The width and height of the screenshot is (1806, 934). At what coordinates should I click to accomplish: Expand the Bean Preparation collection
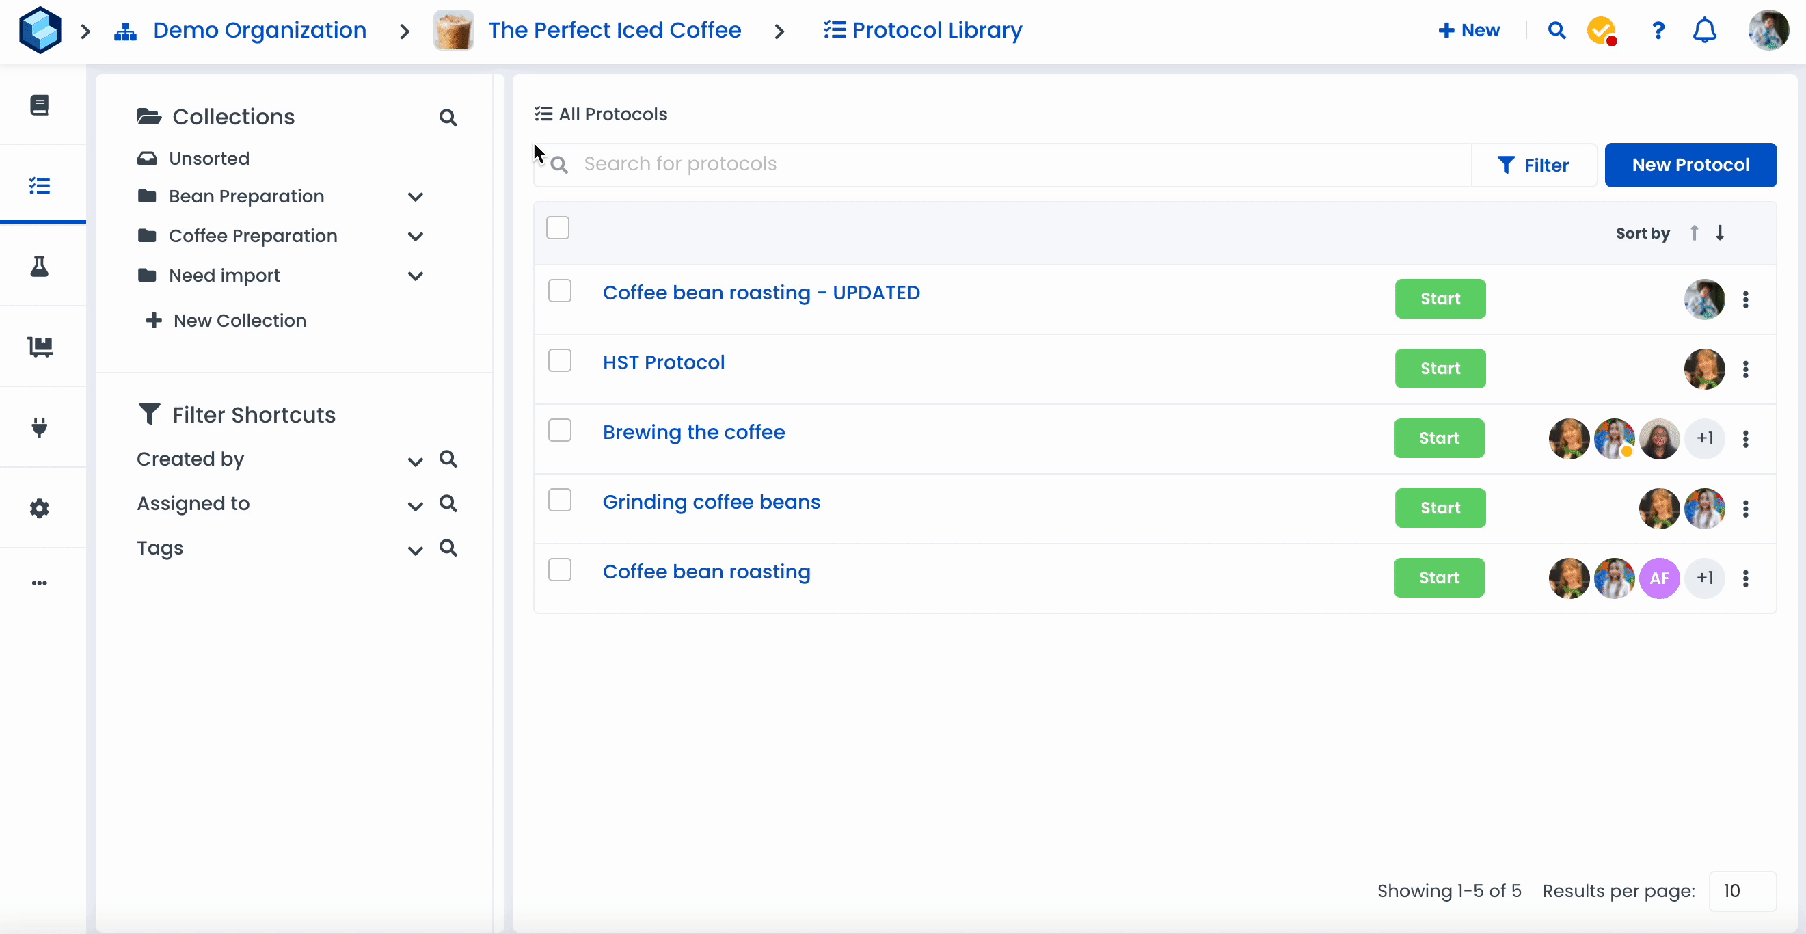point(415,197)
